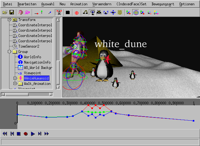Click the red record button
The height and width of the screenshot is (146, 200).
tap(26, 134)
